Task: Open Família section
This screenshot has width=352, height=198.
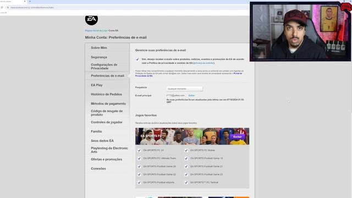Action: [96, 131]
